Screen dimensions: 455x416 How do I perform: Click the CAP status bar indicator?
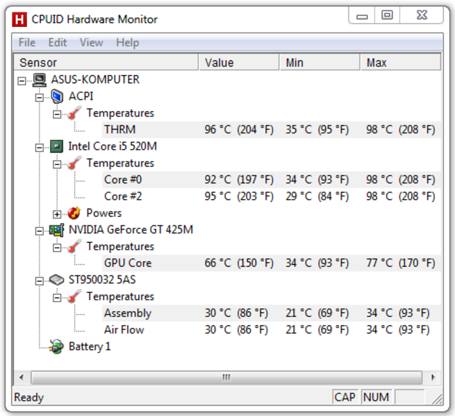click(345, 397)
